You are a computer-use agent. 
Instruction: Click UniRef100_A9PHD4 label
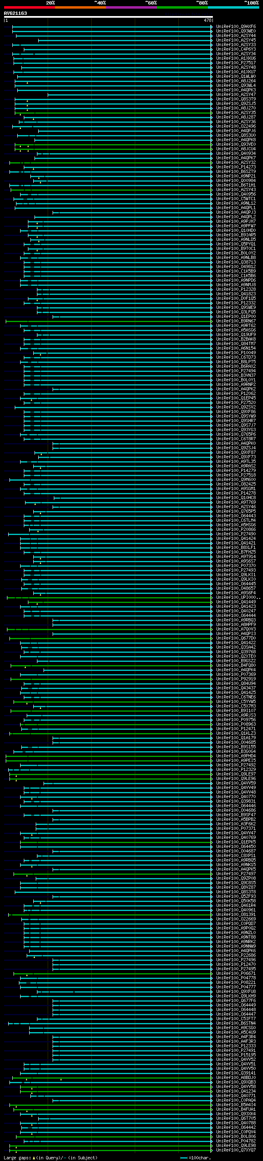[x=236, y=755]
